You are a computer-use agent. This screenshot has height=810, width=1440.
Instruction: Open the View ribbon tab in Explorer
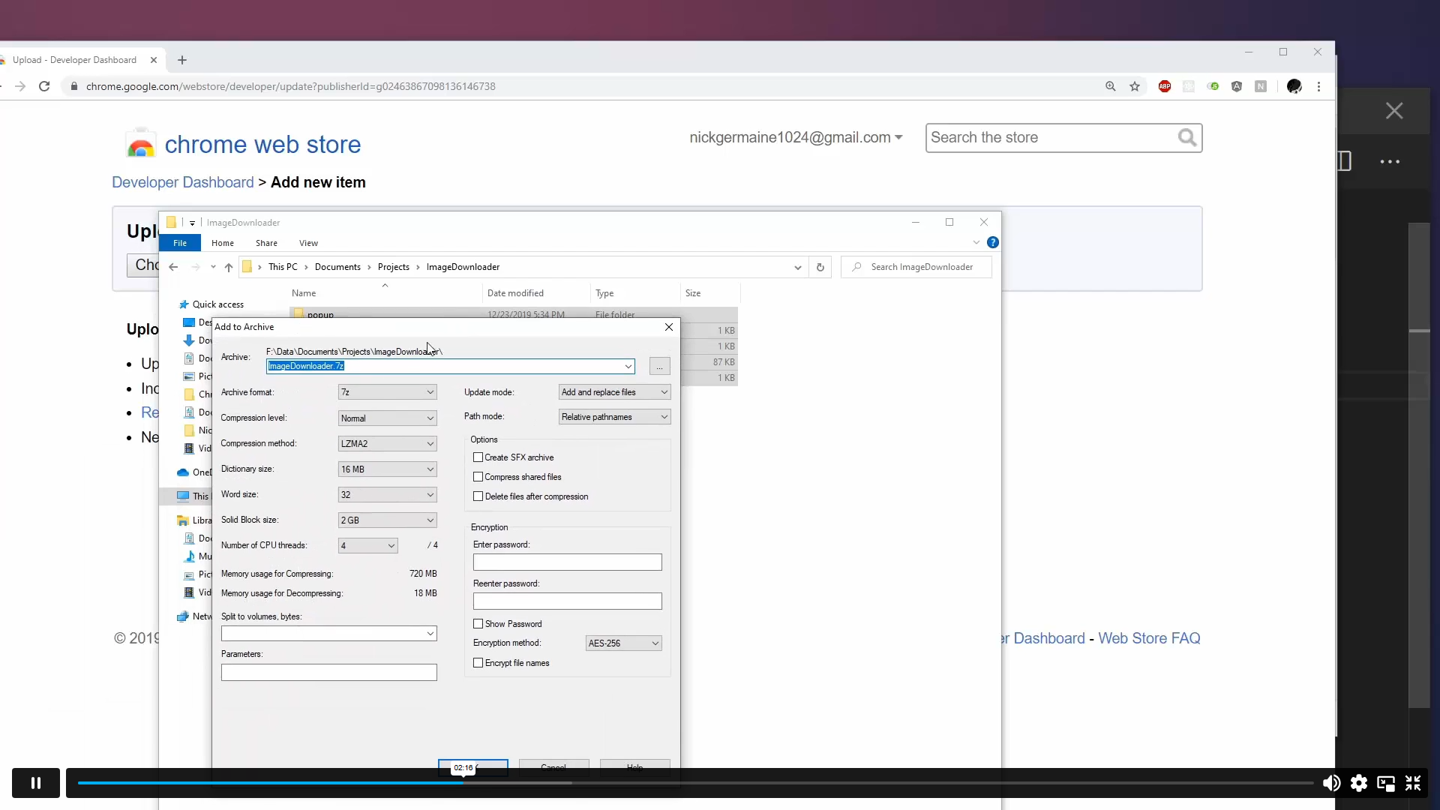(x=308, y=243)
